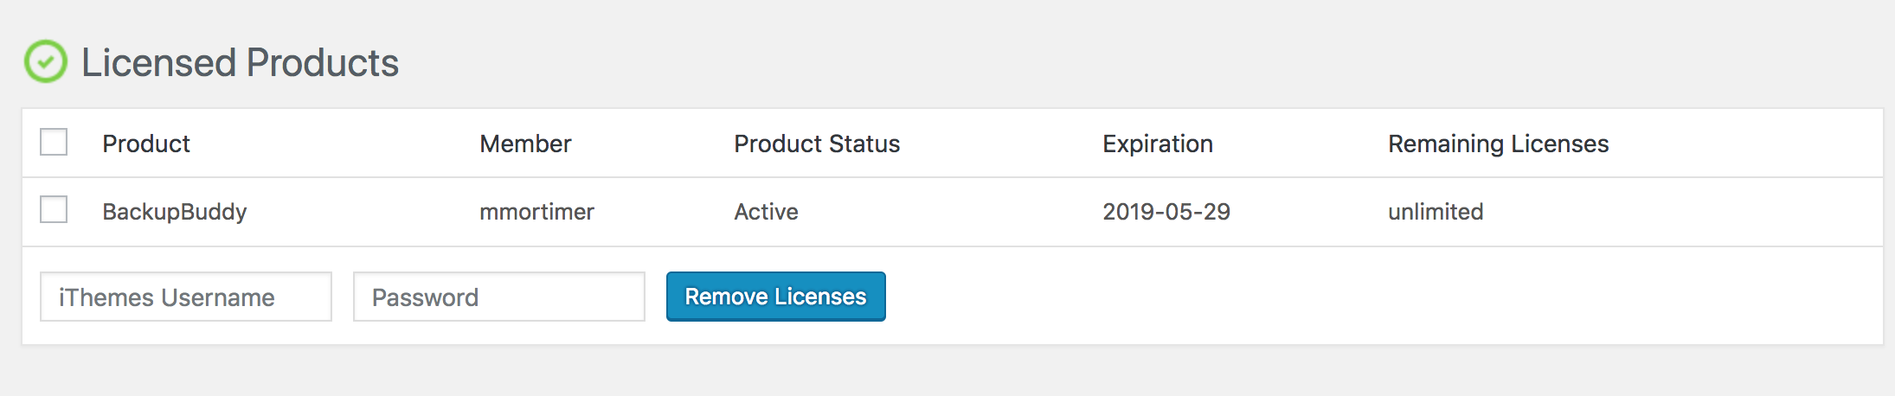Screen dimensions: 1895x396
Task: Toggle the select-all checkbox in table header
Action: point(54,142)
